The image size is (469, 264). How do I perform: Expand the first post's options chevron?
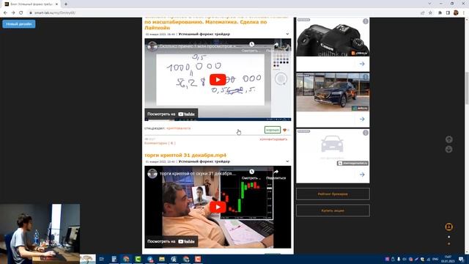tap(287, 34)
